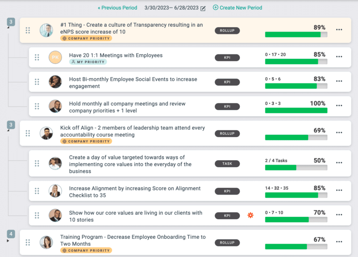Click the drag handle on the Create a day of value row
358x257 pixels.
[x=37, y=164]
